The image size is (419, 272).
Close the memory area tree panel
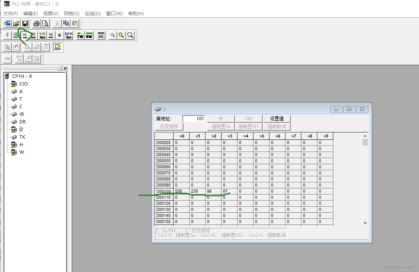coord(65,68)
